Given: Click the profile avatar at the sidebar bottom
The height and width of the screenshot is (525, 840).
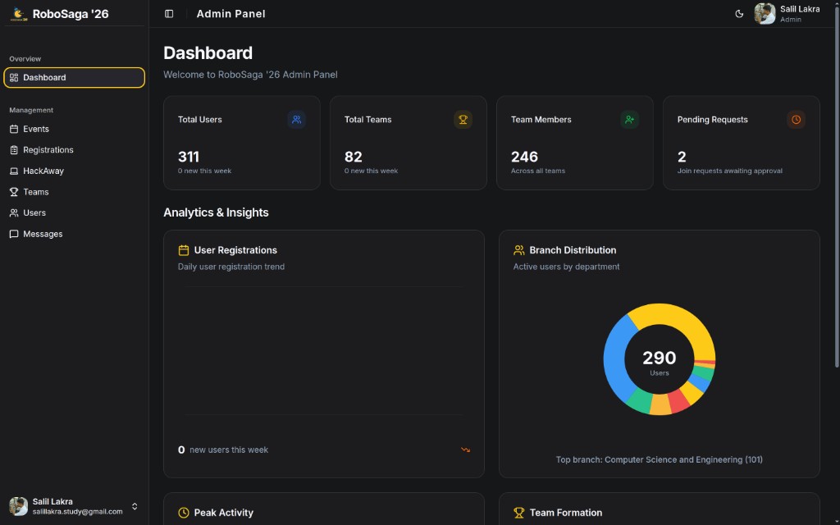Looking at the screenshot, I should [x=18, y=506].
